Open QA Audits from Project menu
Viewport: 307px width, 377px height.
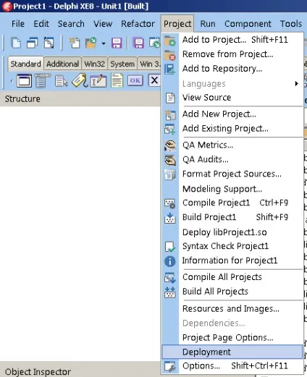232,159
